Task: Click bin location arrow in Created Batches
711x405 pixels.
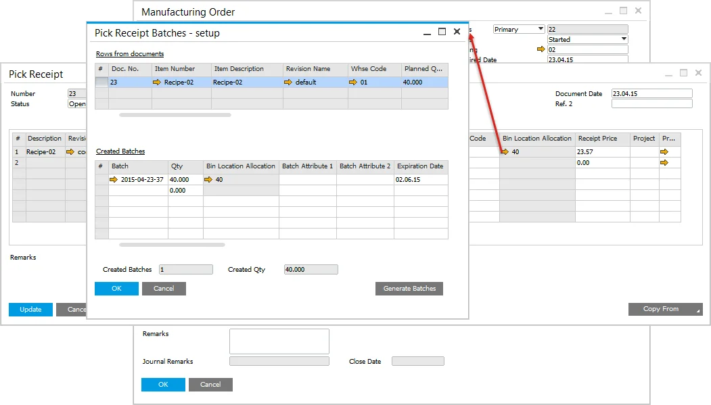Action: (208, 180)
